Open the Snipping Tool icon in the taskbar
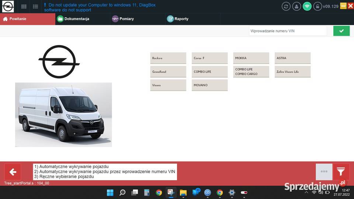 tap(171, 192)
